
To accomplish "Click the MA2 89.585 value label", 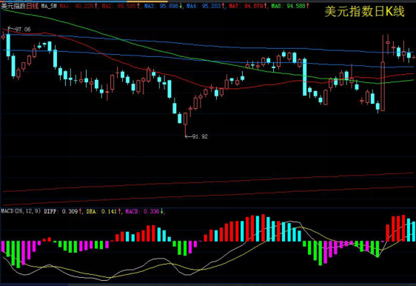I will (119, 6).
